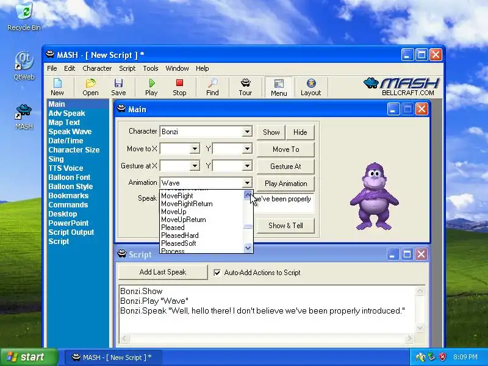Image resolution: width=488 pixels, height=366 pixels.
Task: Click the Layout toolbar icon
Action: point(310,87)
